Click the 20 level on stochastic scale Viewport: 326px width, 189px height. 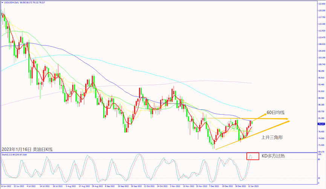318,178
